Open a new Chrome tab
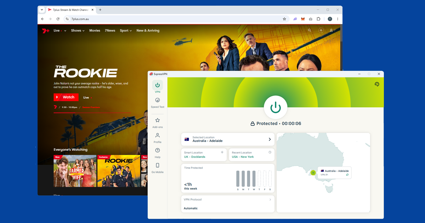The width and height of the screenshot is (425, 223). point(100,10)
